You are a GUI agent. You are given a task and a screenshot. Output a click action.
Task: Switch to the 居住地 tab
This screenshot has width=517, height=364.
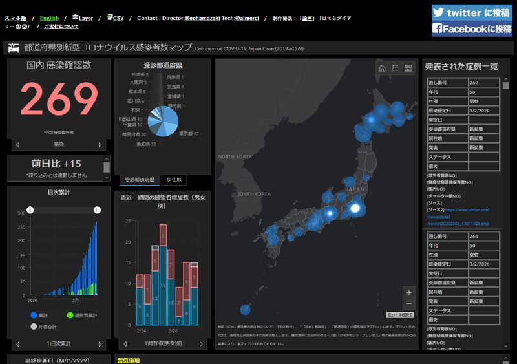[174, 180]
